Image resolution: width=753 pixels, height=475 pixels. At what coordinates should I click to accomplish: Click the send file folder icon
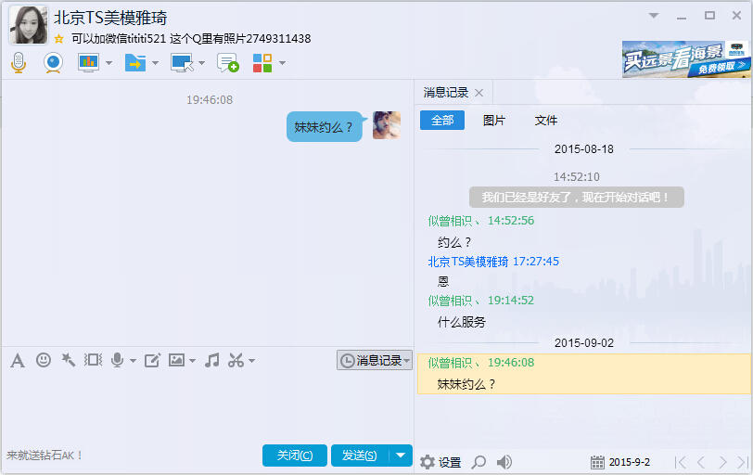pyautogui.click(x=135, y=62)
